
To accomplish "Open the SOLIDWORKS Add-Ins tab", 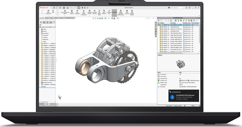I will pos(70,18).
